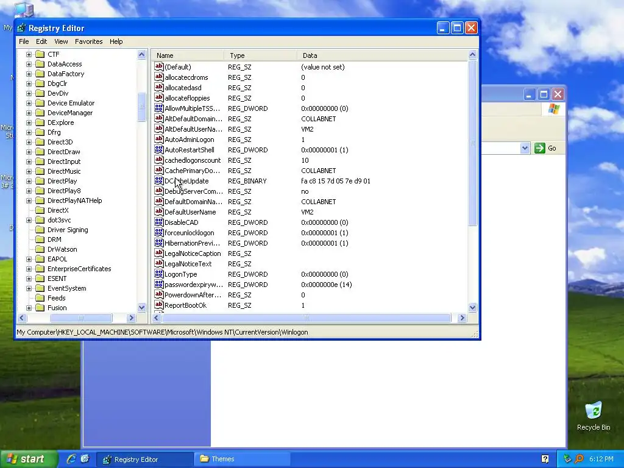
Task: Select the allocatefloppies value
Action: coord(187,98)
